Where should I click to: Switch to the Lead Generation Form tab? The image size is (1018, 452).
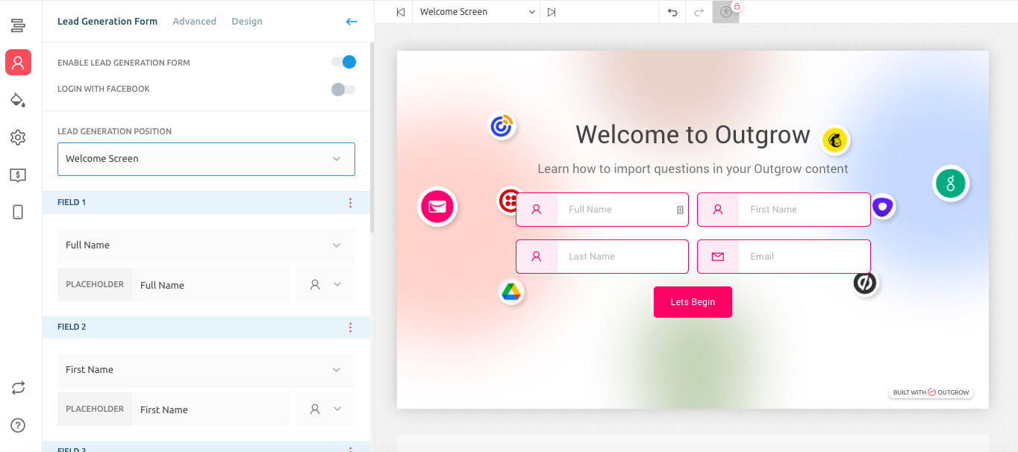point(107,22)
